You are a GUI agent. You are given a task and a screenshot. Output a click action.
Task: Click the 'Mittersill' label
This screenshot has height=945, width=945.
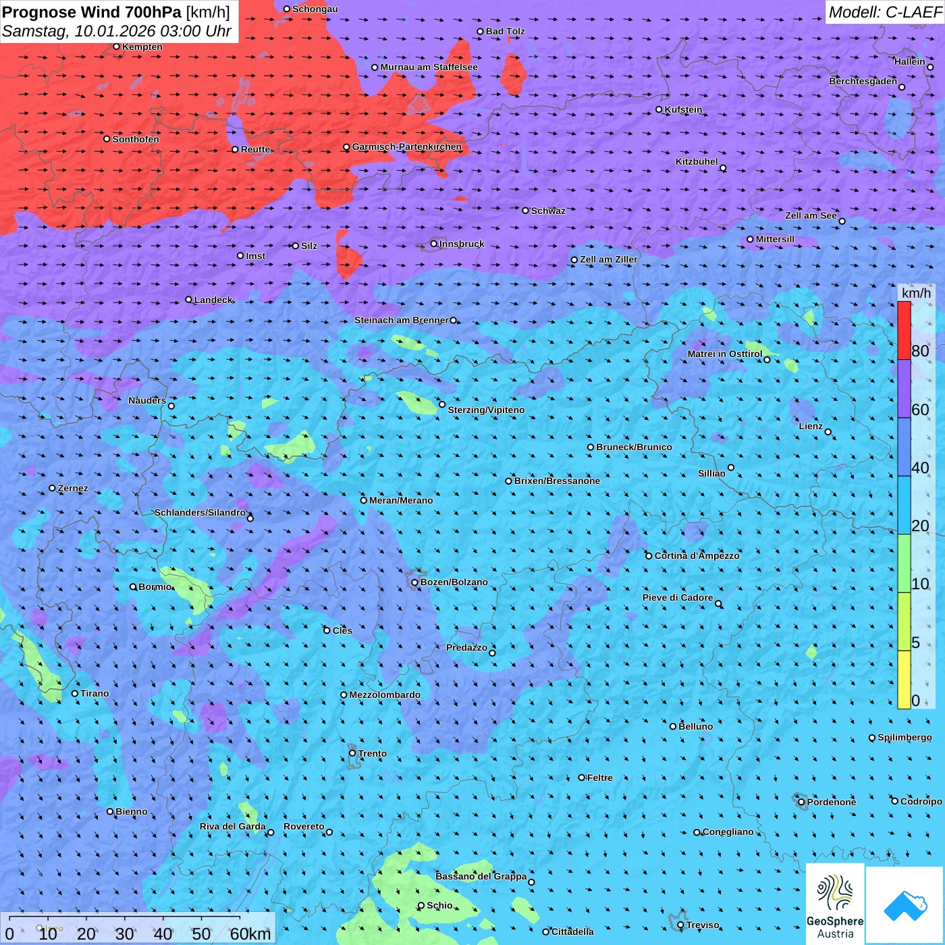click(775, 239)
